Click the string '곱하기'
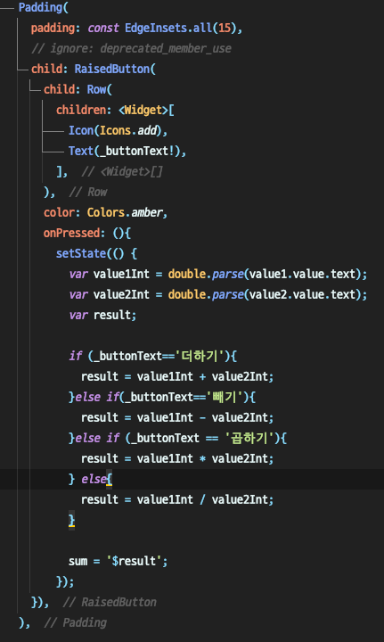This screenshot has height=642, width=384. tap(249, 437)
